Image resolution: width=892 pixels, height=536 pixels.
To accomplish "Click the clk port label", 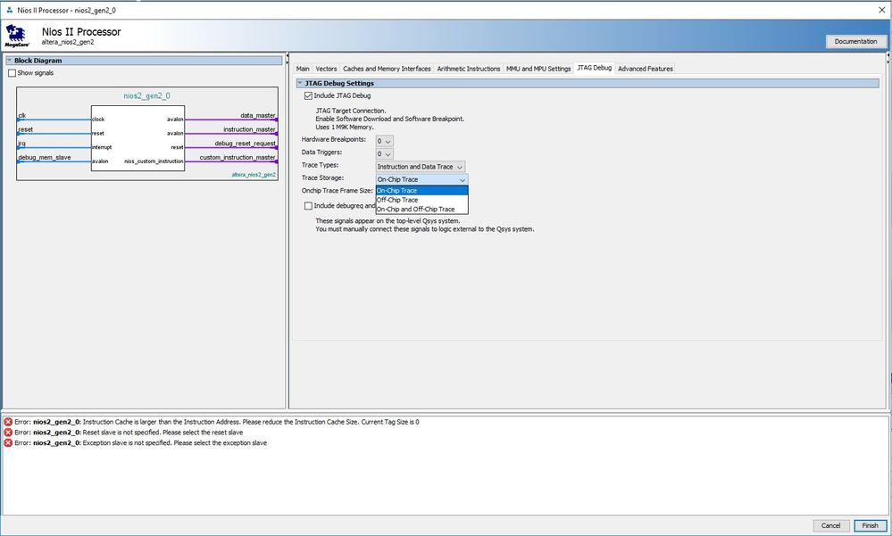I will click(21, 115).
